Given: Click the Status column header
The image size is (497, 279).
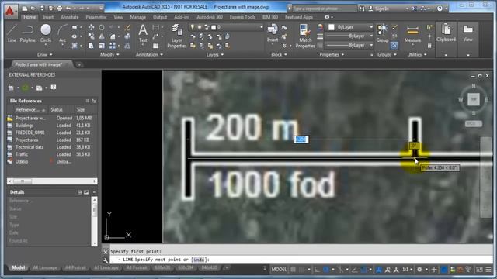Looking at the screenshot, I should [61, 110].
